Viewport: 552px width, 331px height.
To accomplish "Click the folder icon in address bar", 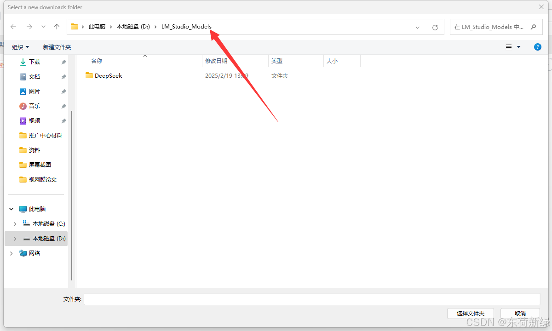I will pos(74,27).
